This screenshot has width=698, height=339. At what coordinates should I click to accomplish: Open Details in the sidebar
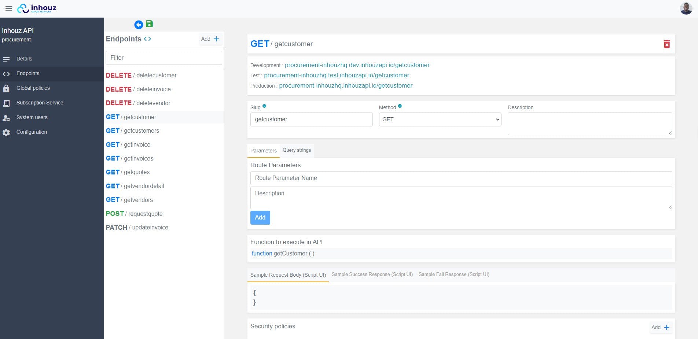coord(24,59)
